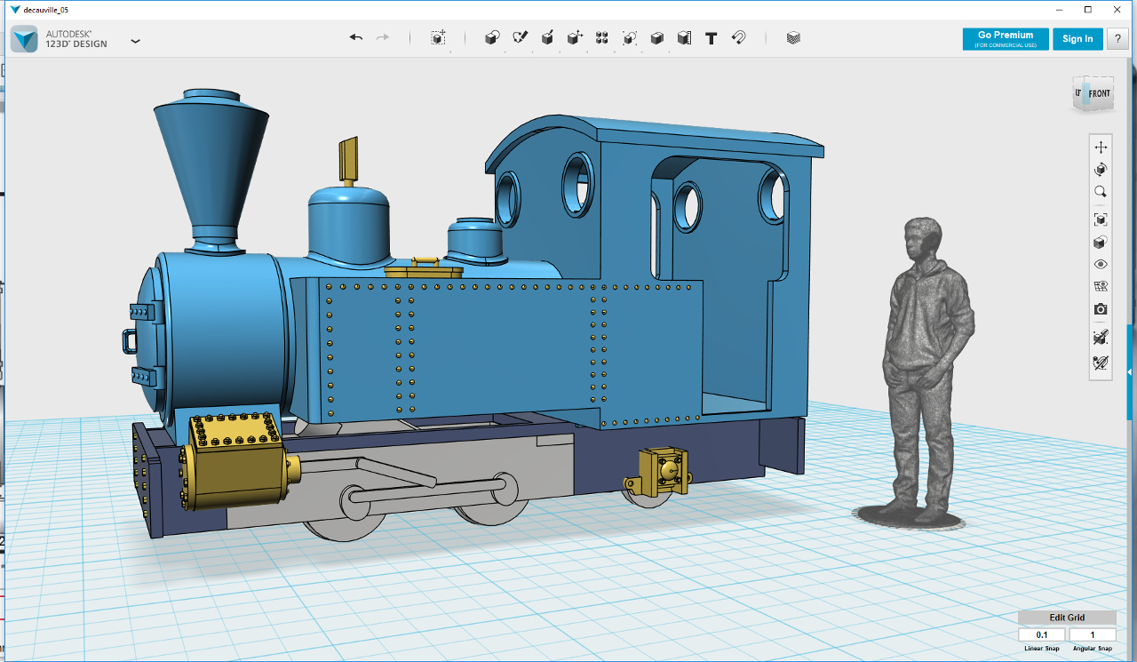
Task: Open the Sketch tool menu
Action: point(521,38)
